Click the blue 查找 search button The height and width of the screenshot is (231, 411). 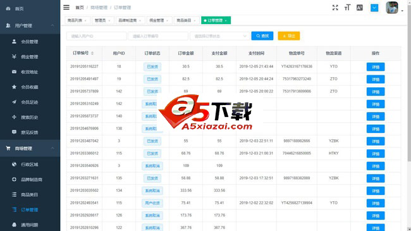(x=262, y=36)
